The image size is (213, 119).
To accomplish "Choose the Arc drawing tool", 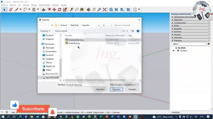I will click(25, 10).
